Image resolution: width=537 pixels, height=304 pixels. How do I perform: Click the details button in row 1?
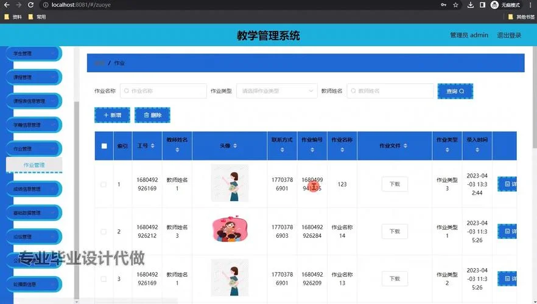507,184
